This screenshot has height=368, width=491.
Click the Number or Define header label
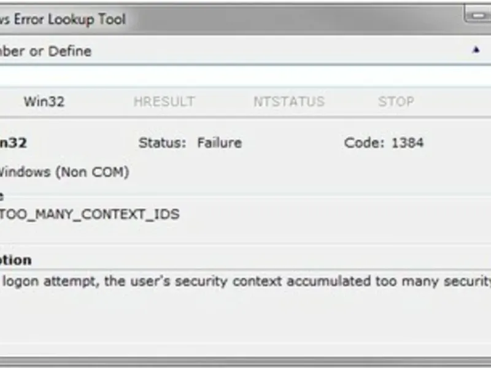pos(45,51)
